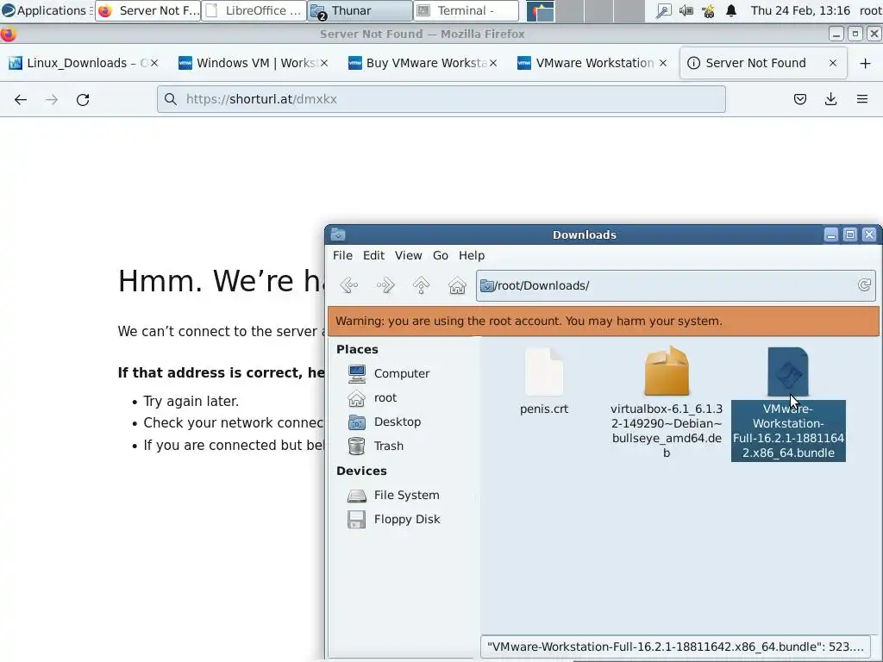Go back in Thunar navigation toolbar
Viewport: 883px width, 662px height.
(x=349, y=285)
